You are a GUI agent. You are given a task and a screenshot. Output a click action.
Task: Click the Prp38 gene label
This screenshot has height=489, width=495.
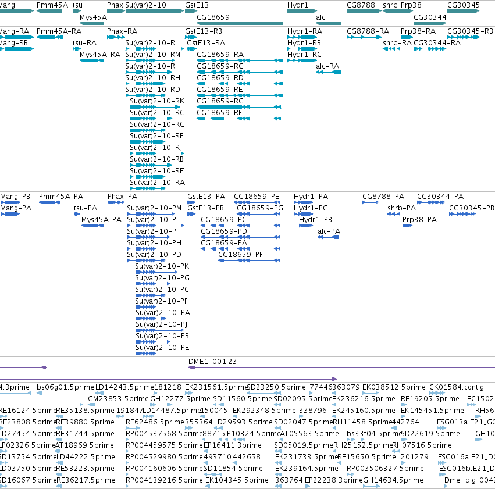(x=411, y=5)
